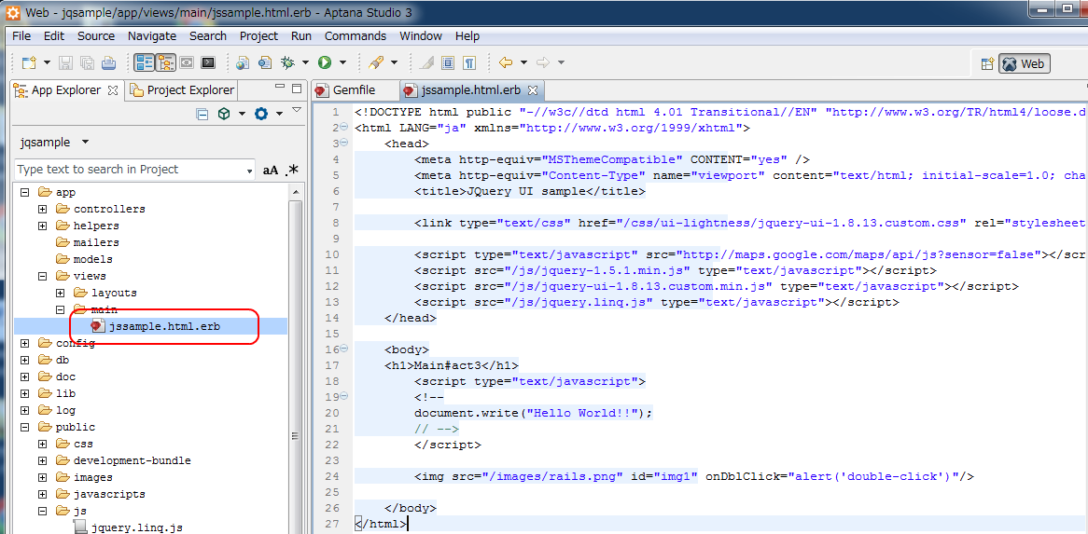
Task: Open the App Explorer view menu triangle
Action: click(297, 109)
